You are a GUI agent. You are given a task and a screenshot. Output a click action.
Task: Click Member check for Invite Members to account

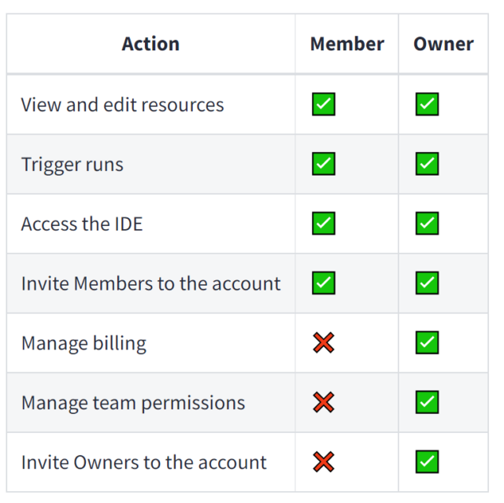[324, 283]
